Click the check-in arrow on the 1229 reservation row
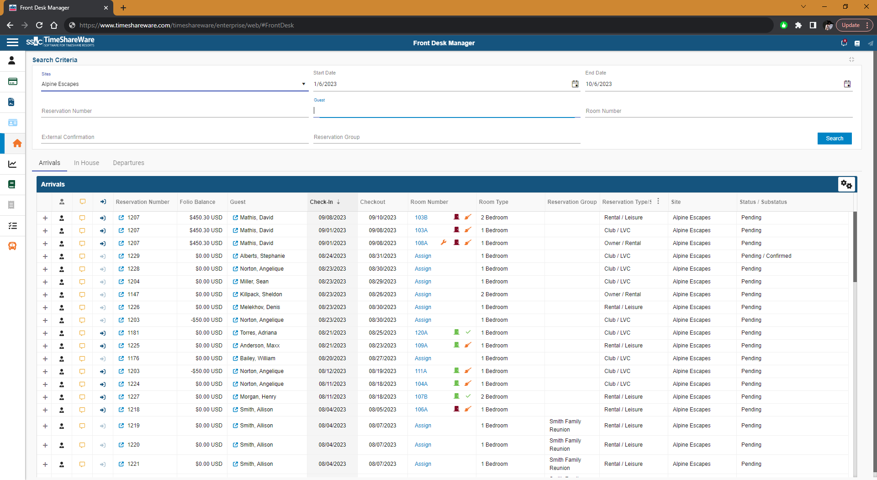Screen dimensions: 877x480 (x=102, y=256)
